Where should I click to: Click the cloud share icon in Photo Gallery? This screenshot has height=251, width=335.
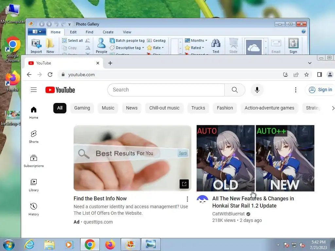point(254,47)
